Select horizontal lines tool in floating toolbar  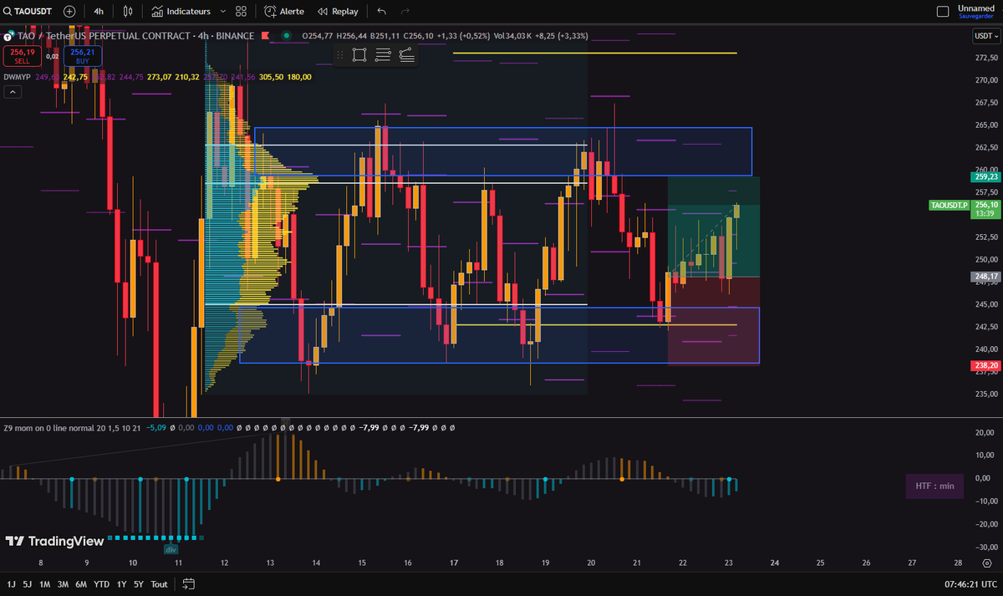(x=384, y=55)
